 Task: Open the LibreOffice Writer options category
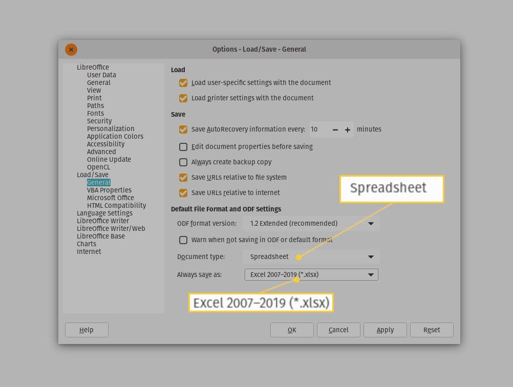[103, 221]
